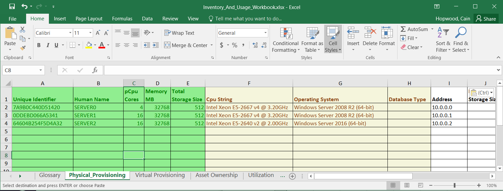
Task: Click the Paste Options (Ctrl) button
Action: pyautogui.click(x=482, y=92)
